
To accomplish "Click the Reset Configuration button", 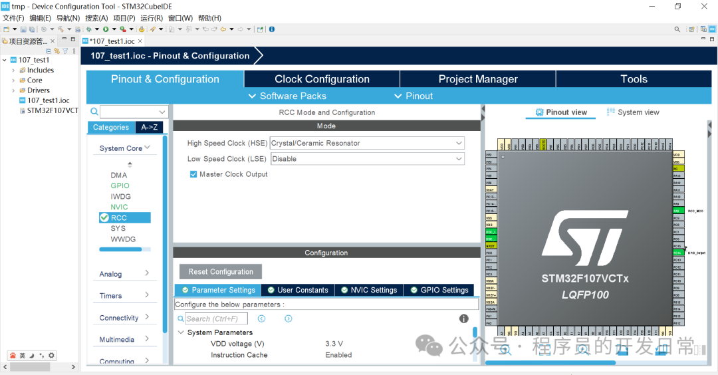I will coord(221,271).
